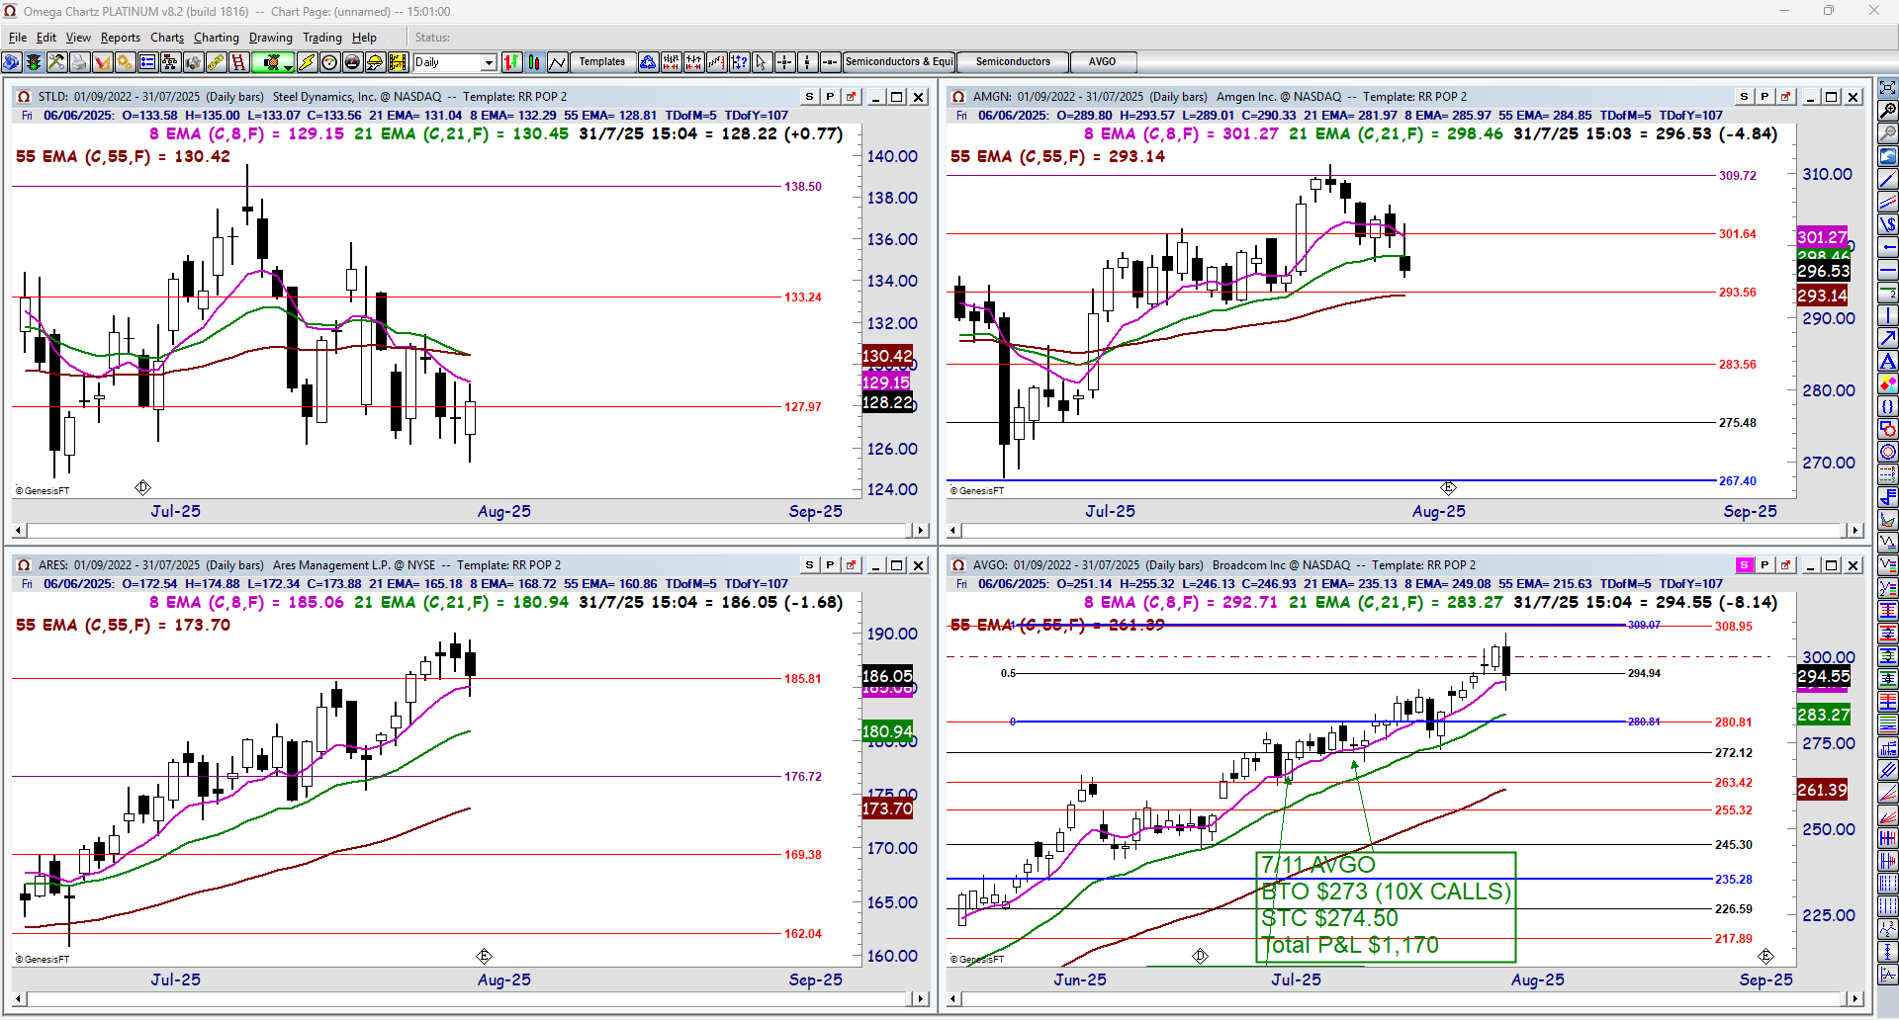Open the Trading menu
Screen dimensions: 1899x1020
tap(322, 38)
